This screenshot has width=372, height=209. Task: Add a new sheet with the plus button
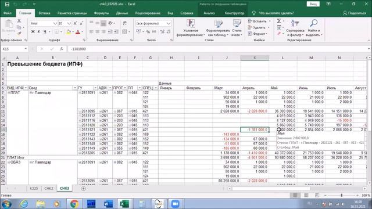83,189
